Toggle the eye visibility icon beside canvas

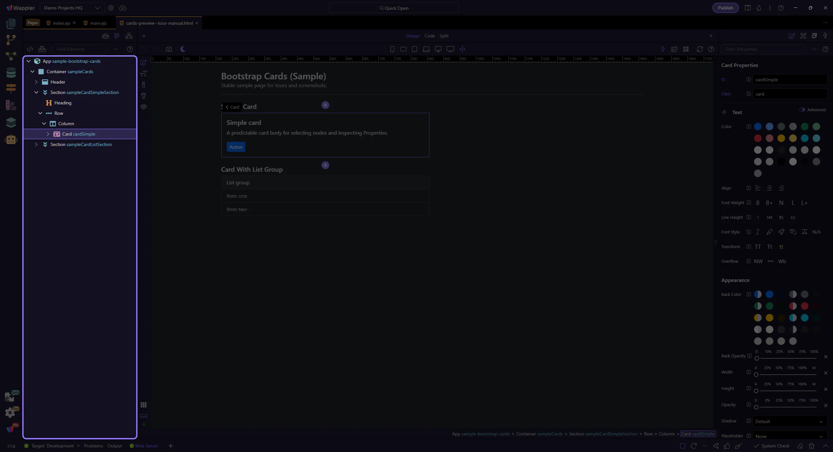tap(143, 107)
